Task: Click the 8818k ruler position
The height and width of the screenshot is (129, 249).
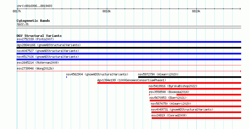Action: tap(107, 11)
